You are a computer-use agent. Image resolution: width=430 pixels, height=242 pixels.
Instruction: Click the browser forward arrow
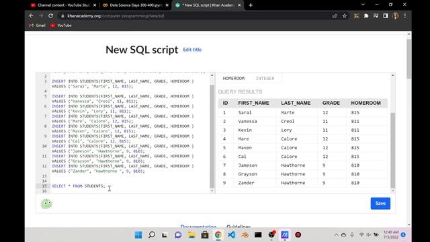point(41,16)
